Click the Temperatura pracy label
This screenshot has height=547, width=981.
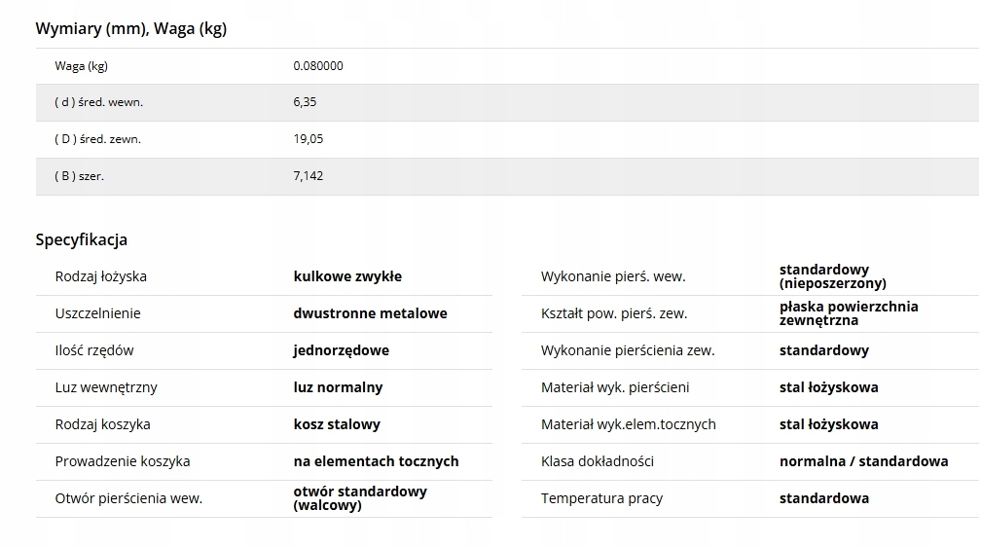point(601,498)
